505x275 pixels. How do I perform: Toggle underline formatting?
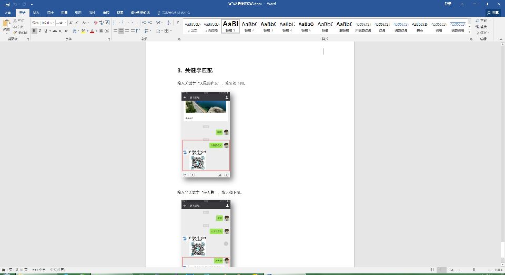(x=46, y=31)
